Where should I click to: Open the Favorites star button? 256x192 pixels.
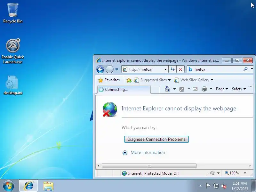[x=109, y=80]
